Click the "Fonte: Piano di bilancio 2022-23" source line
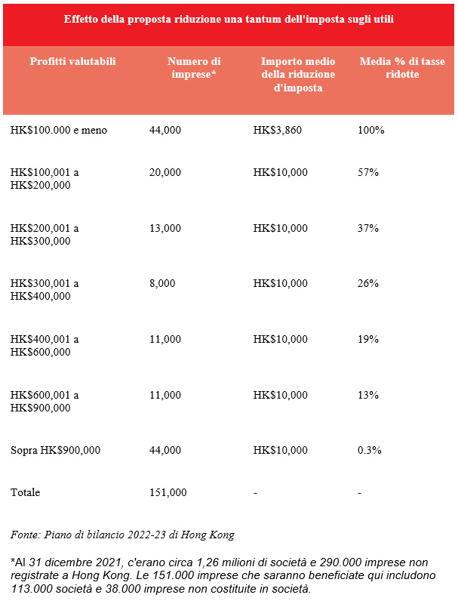The image size is (458, 604). coord(122,535)
